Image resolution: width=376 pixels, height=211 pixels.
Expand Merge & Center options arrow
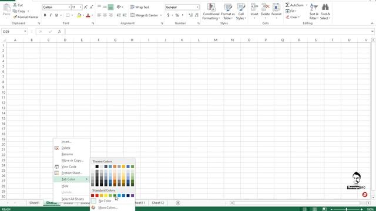click(x=161, y=15)
